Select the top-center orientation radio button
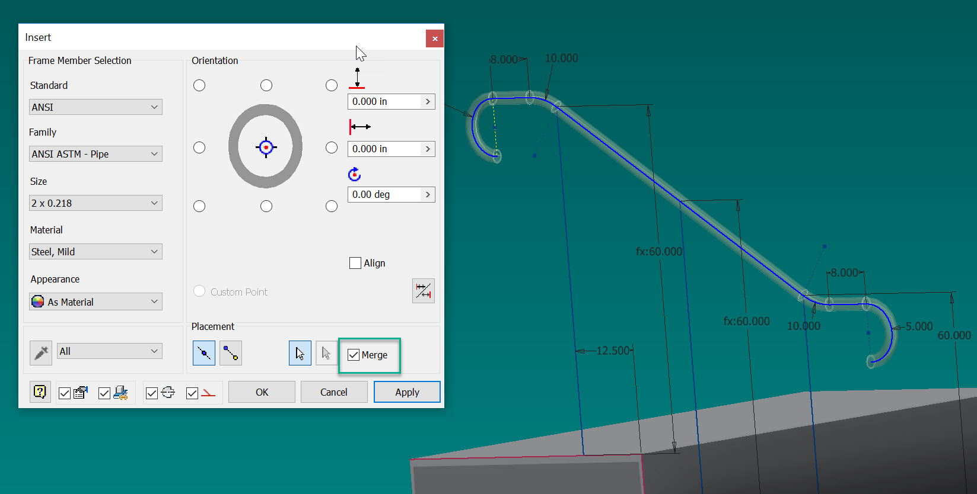The width and height of the screenshot is (977, 494). coord(266,85)
